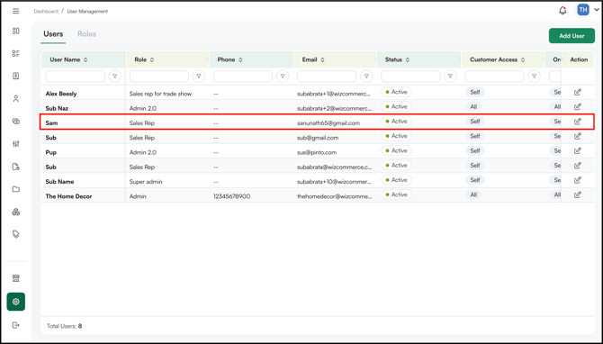Edit user Sam via pencil icon
This screenshot has height=344, width=603.
pos(577,122)
